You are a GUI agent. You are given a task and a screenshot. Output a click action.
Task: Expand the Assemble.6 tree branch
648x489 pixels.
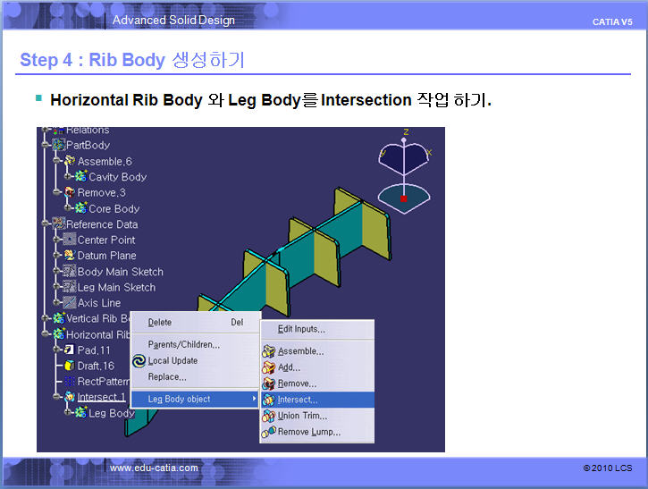point(57,161)
